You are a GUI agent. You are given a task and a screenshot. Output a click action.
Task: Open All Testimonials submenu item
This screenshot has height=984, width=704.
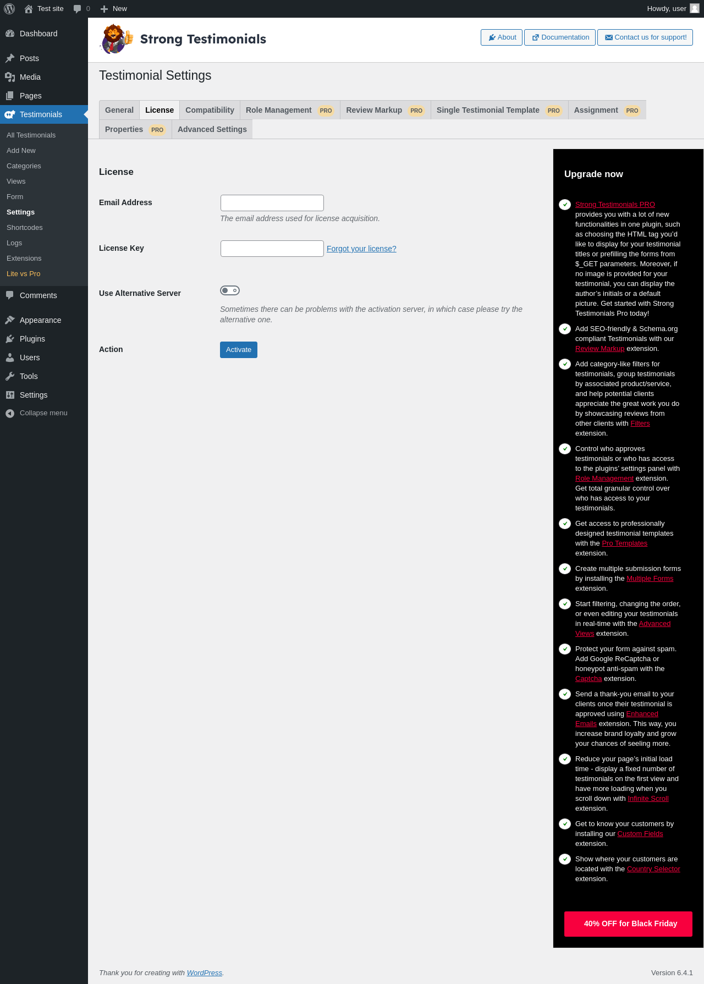[44, 135]
